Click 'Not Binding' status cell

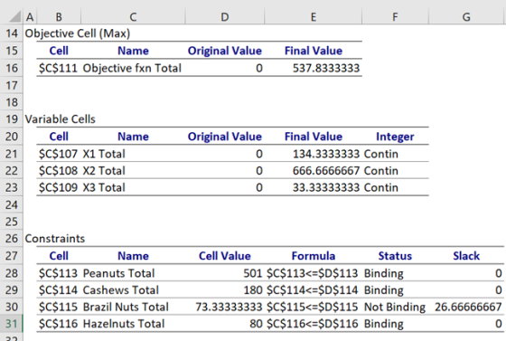pos(395,307)
